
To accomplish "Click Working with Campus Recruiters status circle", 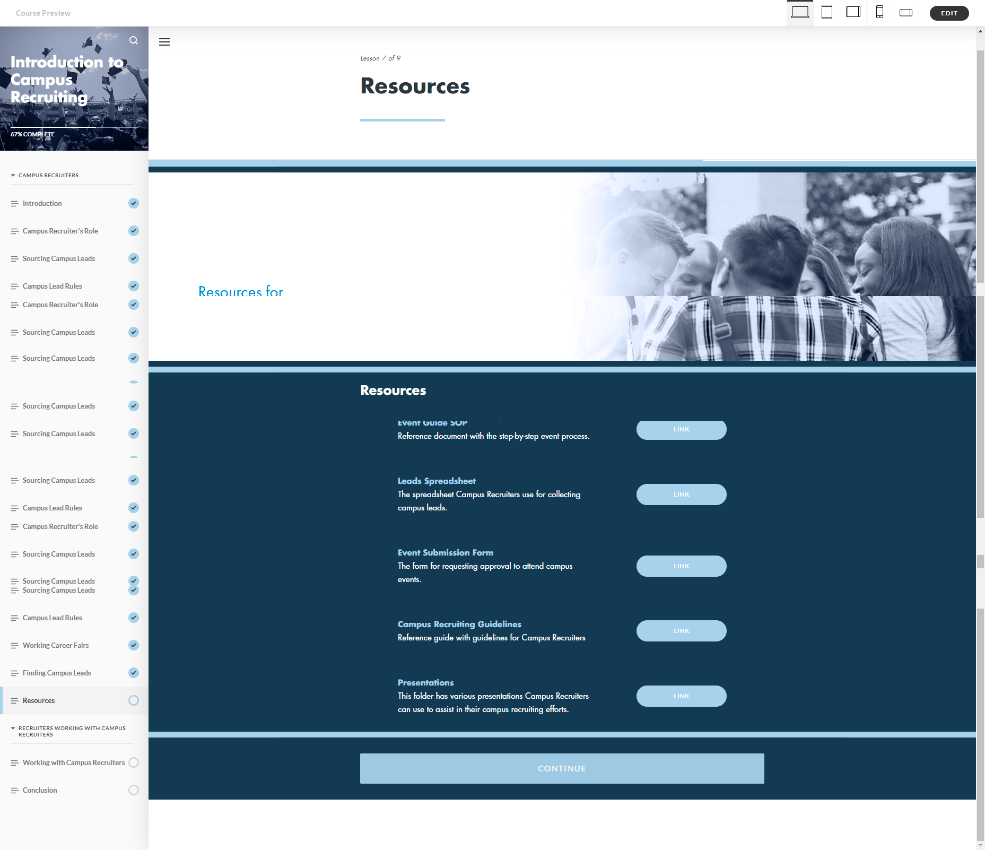I will point(134,762).
